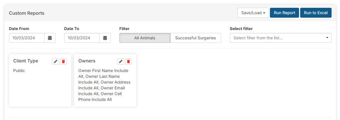This screenshot has width=340, height=120.
Task: Click the Custom Reports heading
Action: click(26, 13)
